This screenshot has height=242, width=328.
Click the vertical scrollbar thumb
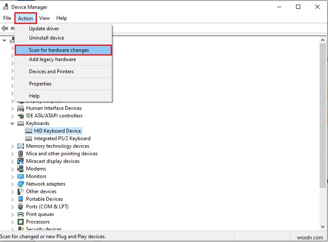[323, 116]
